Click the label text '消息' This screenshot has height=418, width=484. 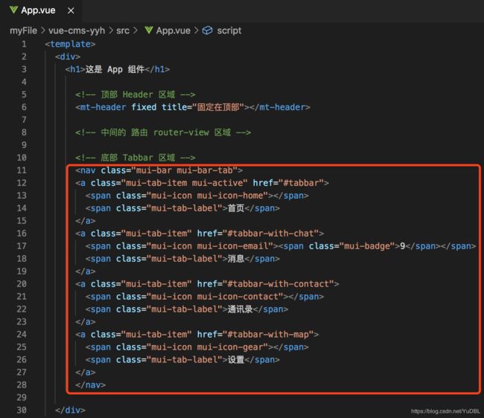coord(236,259)
